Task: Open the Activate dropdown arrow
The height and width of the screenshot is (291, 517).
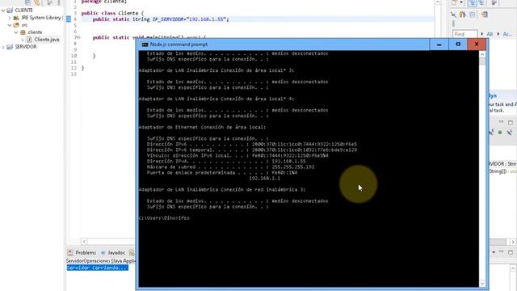Action: point(498,34)
